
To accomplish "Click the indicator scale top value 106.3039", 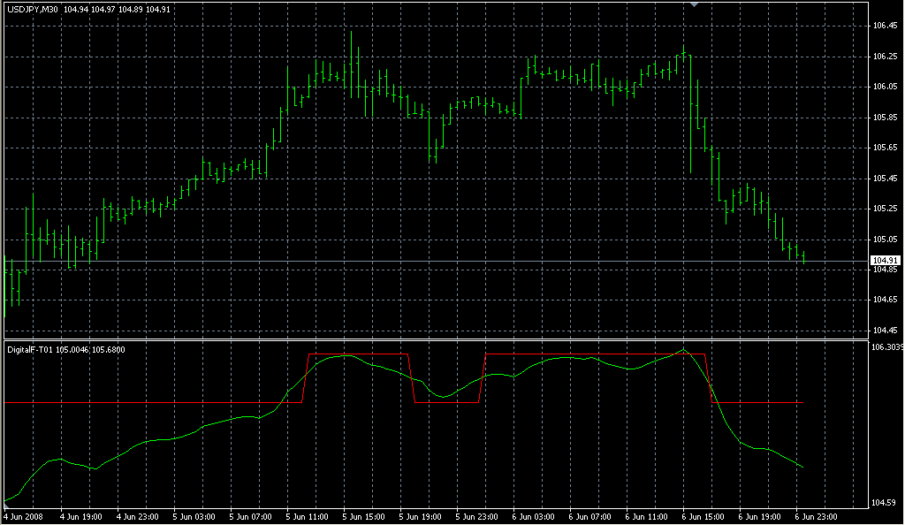I will (887, 347).
